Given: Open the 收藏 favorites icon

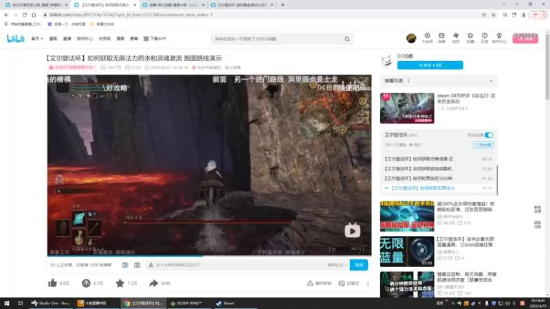Looking at the screenshot, I should pyautogui.click(x=470, y=38).
